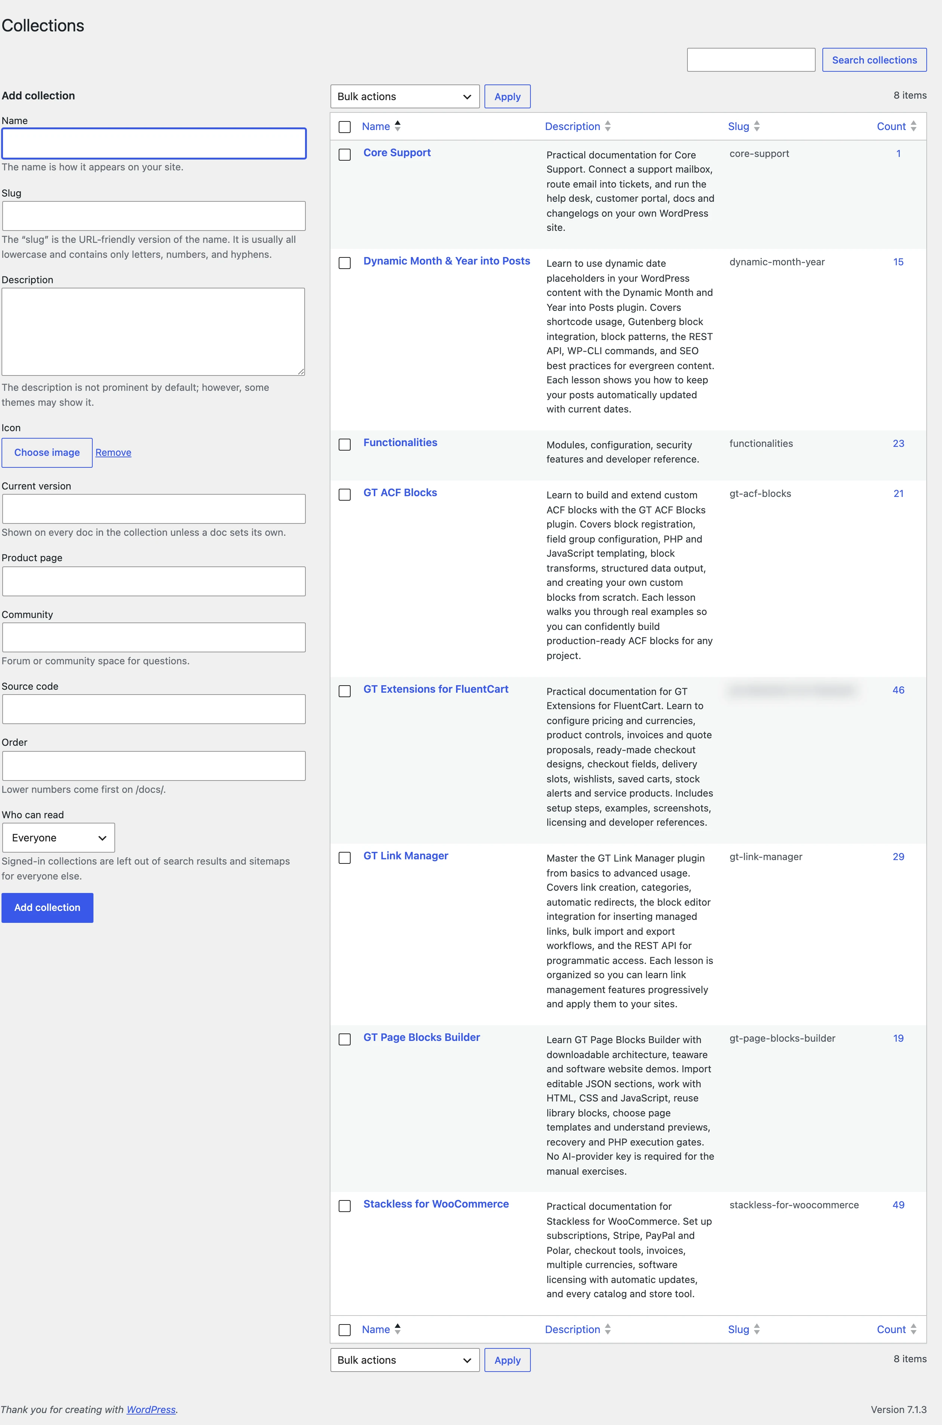
Task: Submit the blue Add collection button
Action: pos(47,908)
